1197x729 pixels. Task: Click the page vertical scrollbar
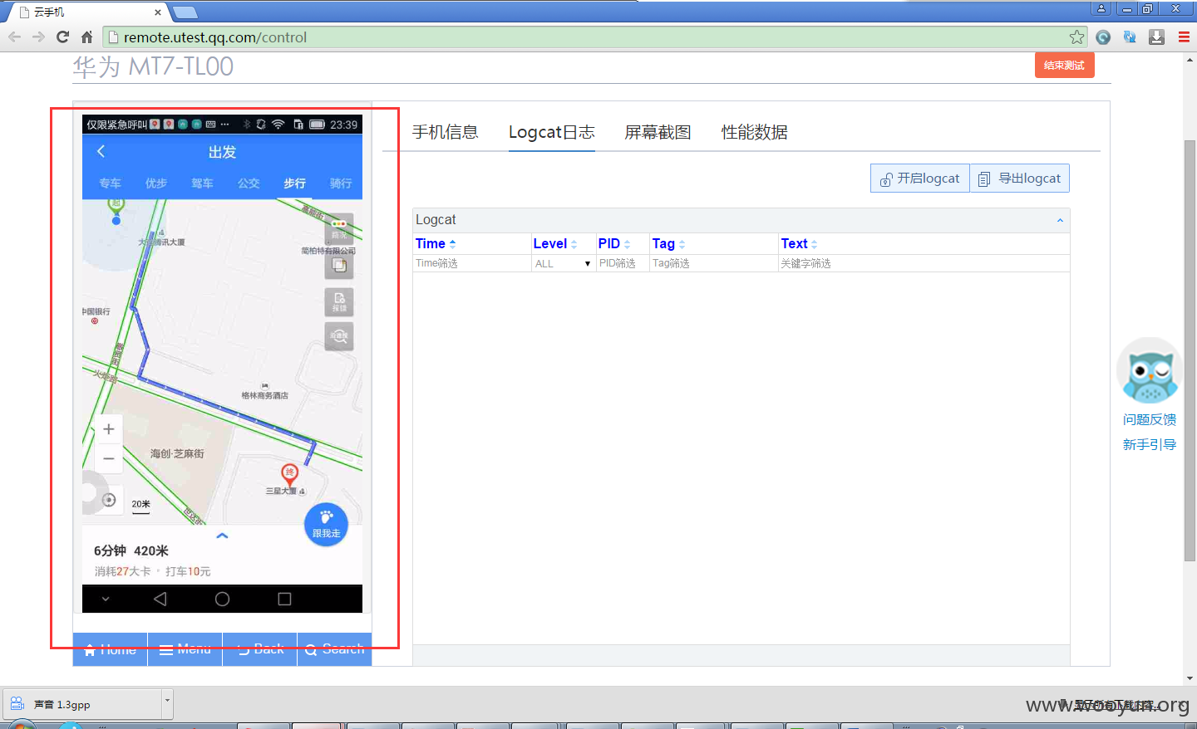pos(1190,351)
